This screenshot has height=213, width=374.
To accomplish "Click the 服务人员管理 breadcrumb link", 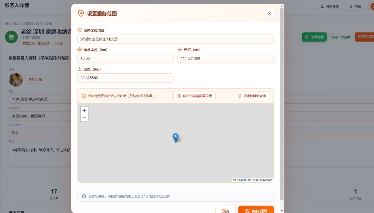I will pyautogui.click(x=24, y=23).
